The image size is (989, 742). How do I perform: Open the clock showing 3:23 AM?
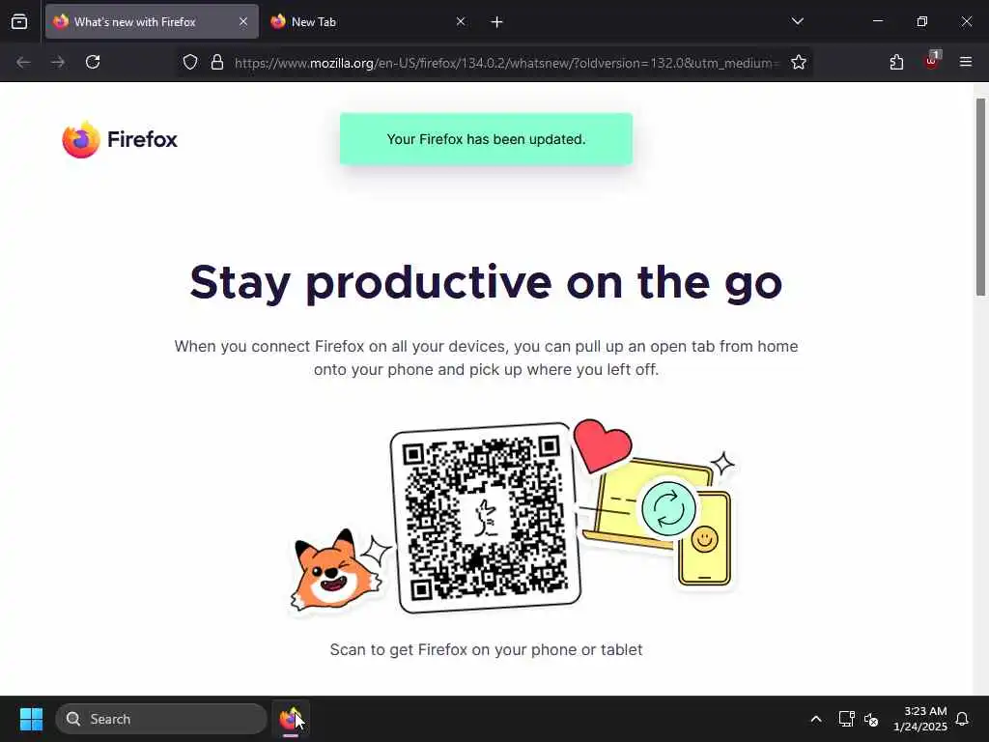919,719
